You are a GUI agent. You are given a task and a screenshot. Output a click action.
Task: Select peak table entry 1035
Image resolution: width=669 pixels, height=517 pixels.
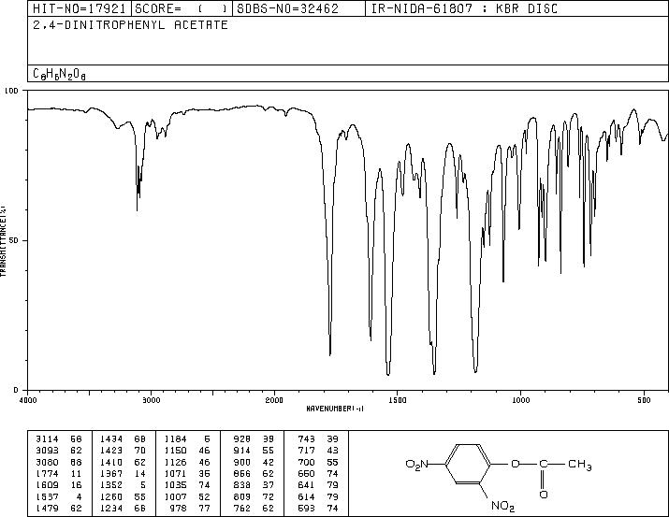click(187, 485)
